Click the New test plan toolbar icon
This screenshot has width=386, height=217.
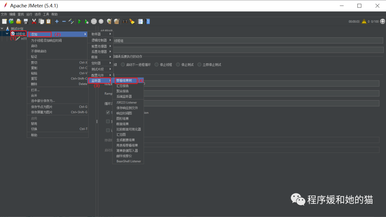(x=4, y=22)
